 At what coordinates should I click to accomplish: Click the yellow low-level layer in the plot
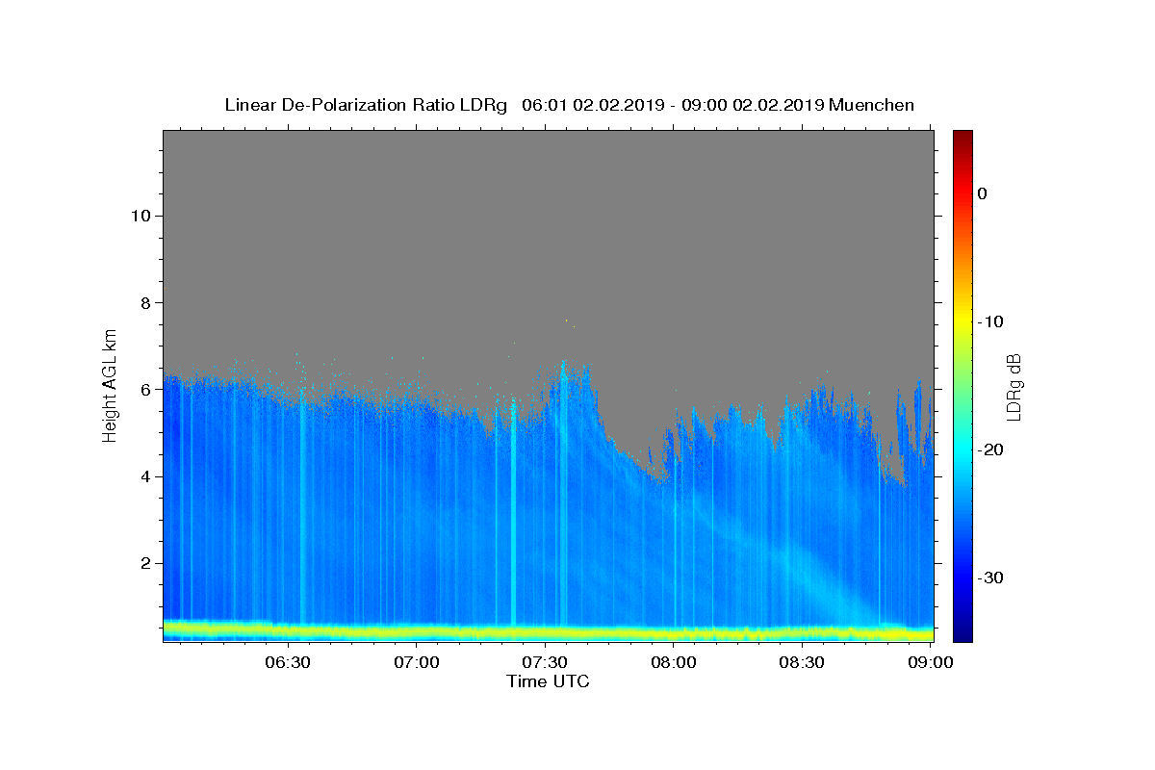548,632
